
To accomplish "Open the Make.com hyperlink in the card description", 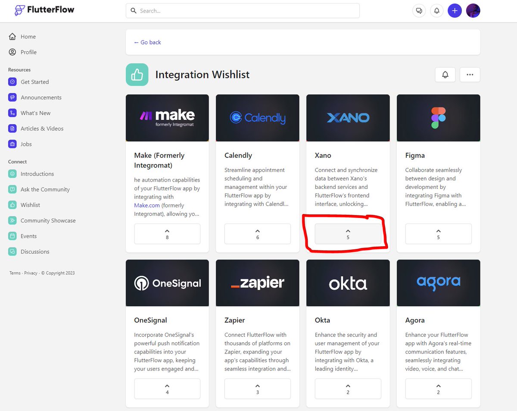I will pos(146,205).
